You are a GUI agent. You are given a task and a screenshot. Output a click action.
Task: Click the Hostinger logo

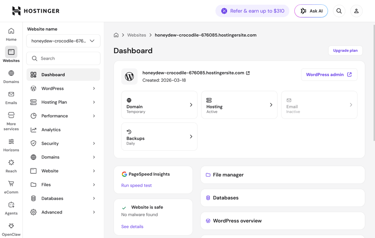pyautogui.click(x=36, y=11)
